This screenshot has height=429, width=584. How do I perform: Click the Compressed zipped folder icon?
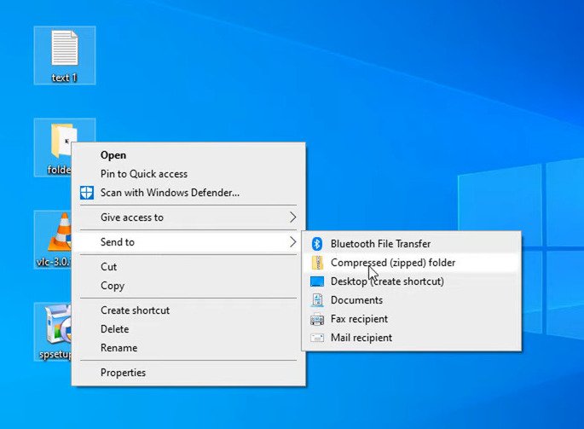tap(317, 263)
